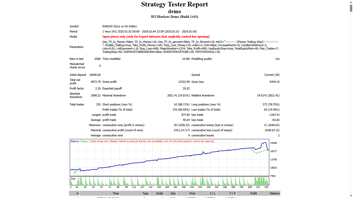Click the '#' column header in trades table
The width and height of the screenshot is (353, 198).
(77, 193)
